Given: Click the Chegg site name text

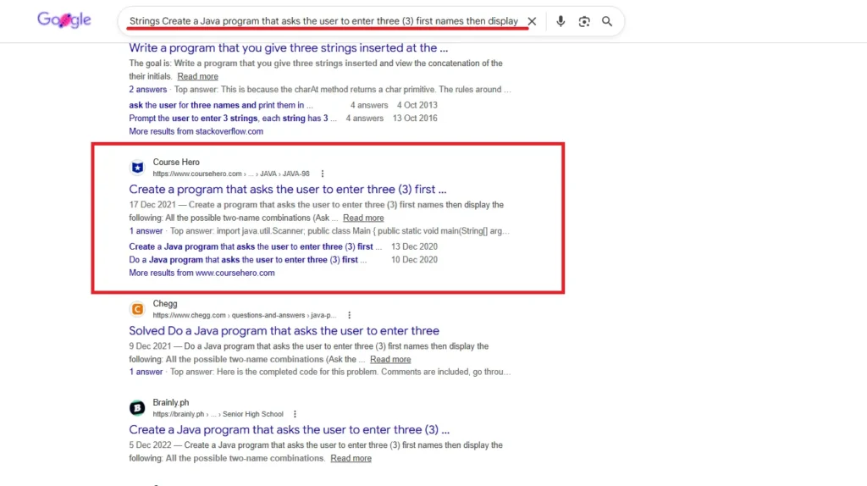Looking at the screenshot, I should point(165,304).
